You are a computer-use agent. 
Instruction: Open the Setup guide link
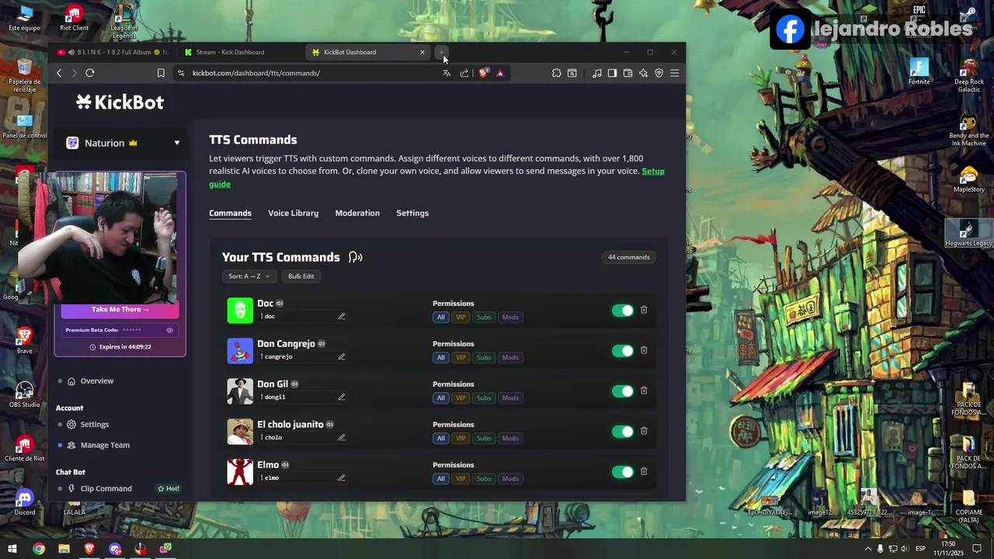(x=653, y=171)
